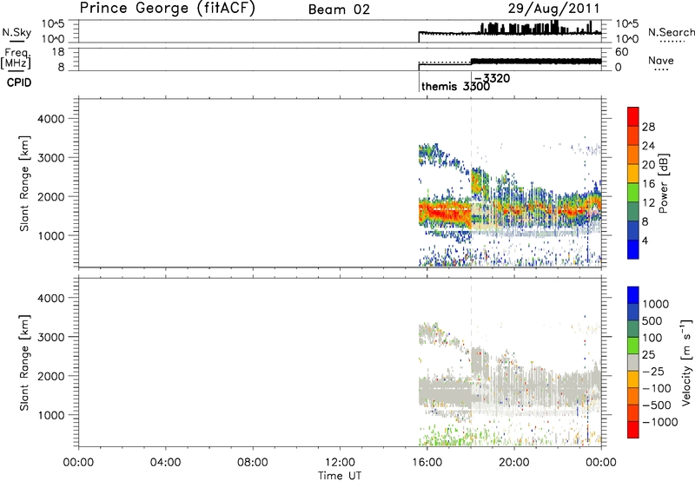Click the '18' frequency axis tick
The height and width of the screenshot is (481, 695).
(58, 52)
